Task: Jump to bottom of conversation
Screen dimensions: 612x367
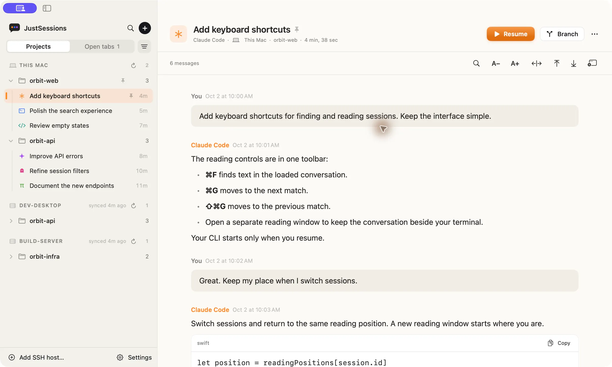Action: coord(573,63)
